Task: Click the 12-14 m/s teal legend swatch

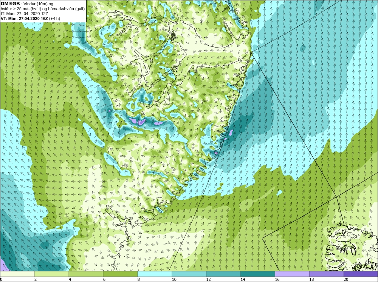Action: (x=223, y=274)
